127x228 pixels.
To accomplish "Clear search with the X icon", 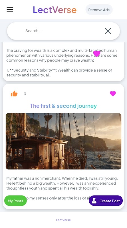I will [108, 31].
